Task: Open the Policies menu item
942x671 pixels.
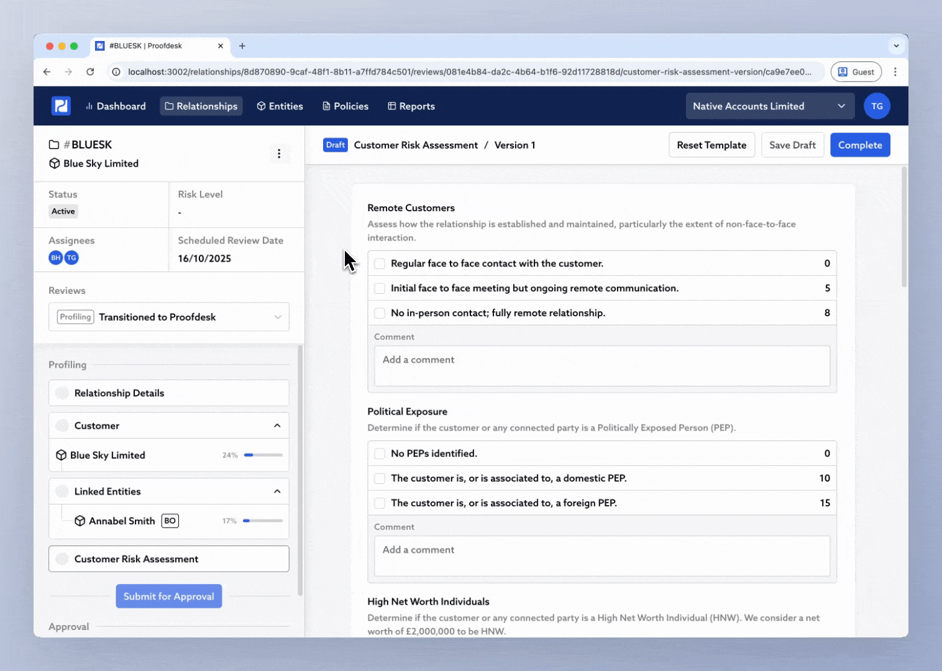Action: (x=345, y=106)
